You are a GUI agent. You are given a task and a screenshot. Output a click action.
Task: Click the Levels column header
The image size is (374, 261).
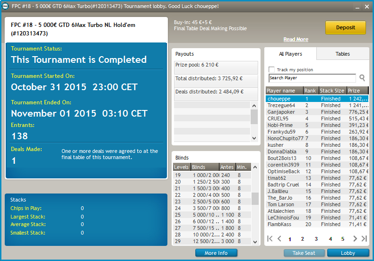182,167
